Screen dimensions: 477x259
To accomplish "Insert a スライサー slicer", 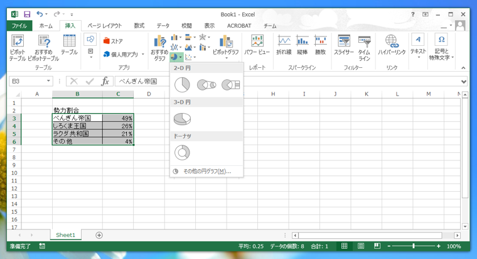I will 344,45.
